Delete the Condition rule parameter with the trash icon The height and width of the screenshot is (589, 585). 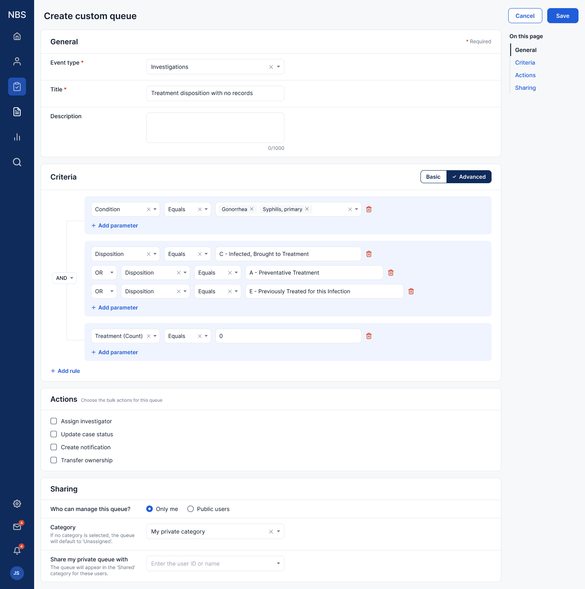[369, 209]
